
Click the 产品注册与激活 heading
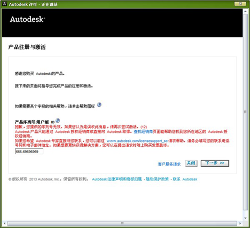[27, 47]
